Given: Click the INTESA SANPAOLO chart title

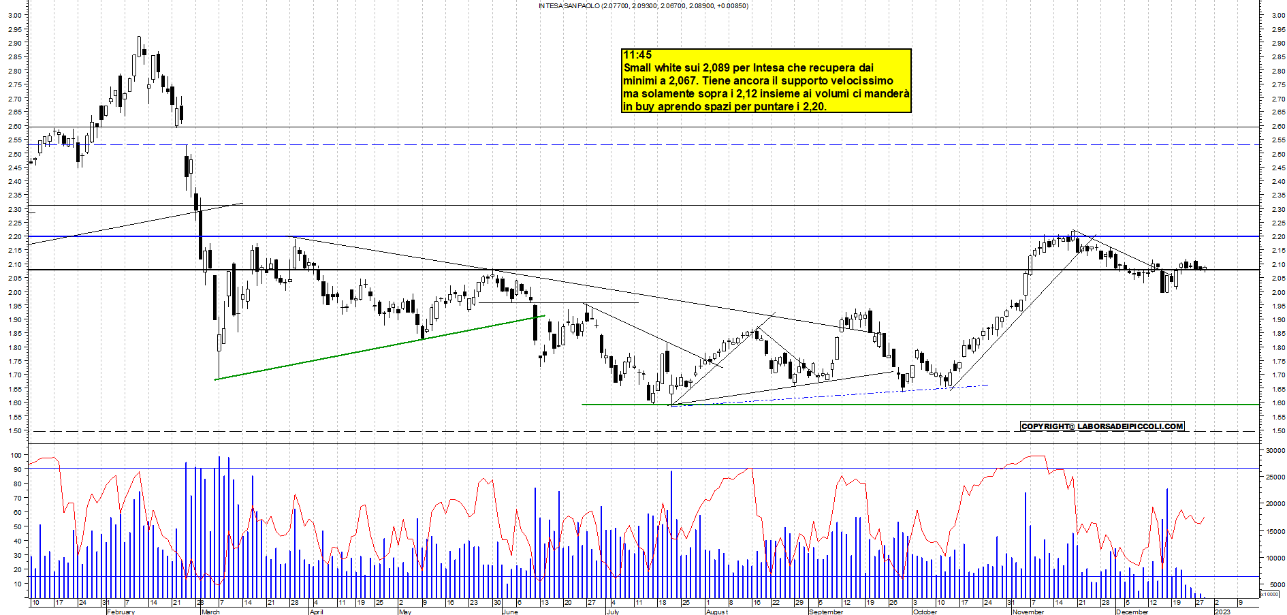Looking at the screenshot, I should [x=643, y=6].
